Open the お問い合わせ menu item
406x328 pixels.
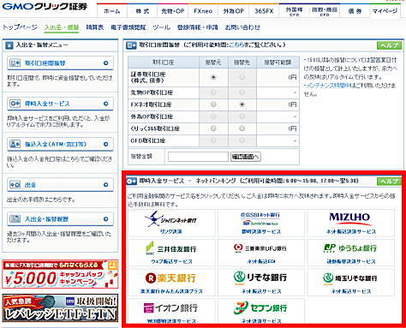[x=242, y=27]
